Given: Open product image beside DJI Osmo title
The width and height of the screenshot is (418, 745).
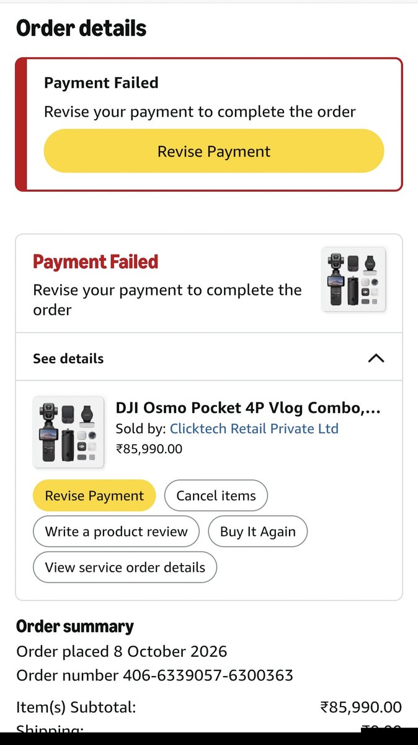Looking at the screenshot, I should point(68,431).
